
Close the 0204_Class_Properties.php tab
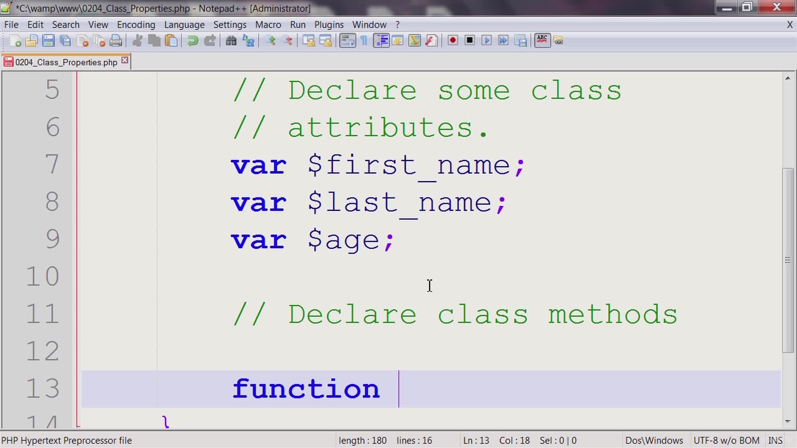[x=125, y=61]
